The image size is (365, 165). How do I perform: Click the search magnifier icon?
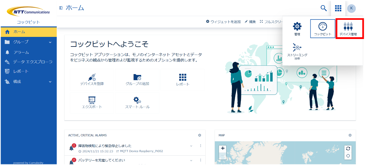point(324,8)
